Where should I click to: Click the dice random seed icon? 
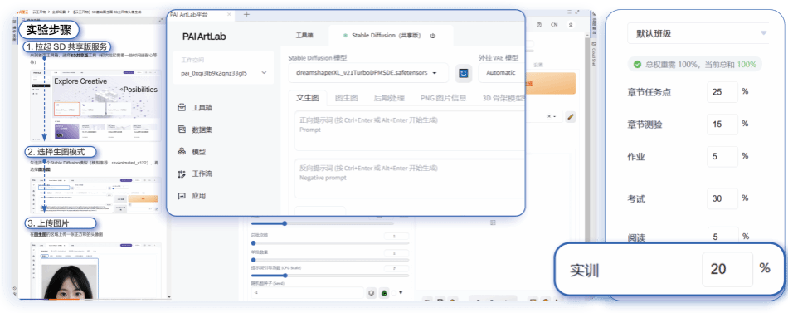pos(372,293)
